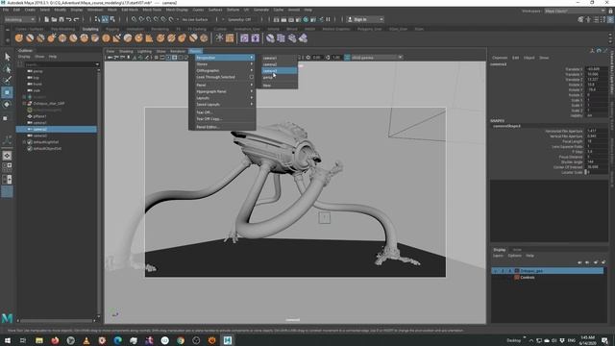Viewport: 615px width, 346px height.
Task: Open Firefox from the taskbar
Action: [x=55, y=340]
